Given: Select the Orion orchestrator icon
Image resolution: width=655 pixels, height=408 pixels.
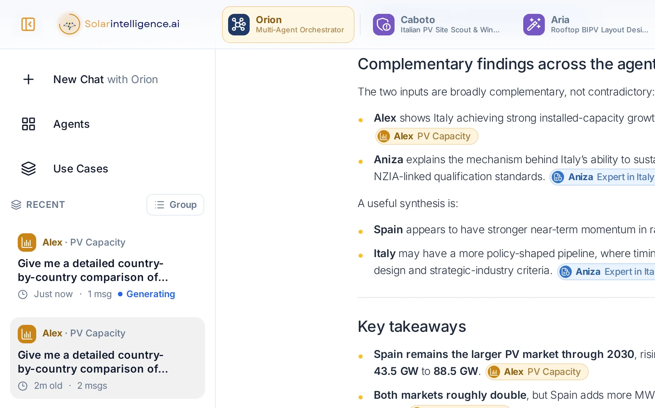Looking at the screenshot, I should pyautogui.click(x=239, y=25).
